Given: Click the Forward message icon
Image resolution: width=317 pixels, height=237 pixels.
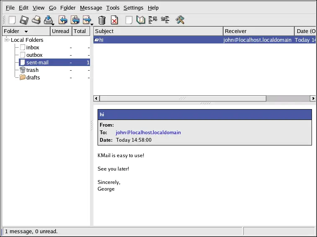Looking at the screenshot, I should click(87, 20).
